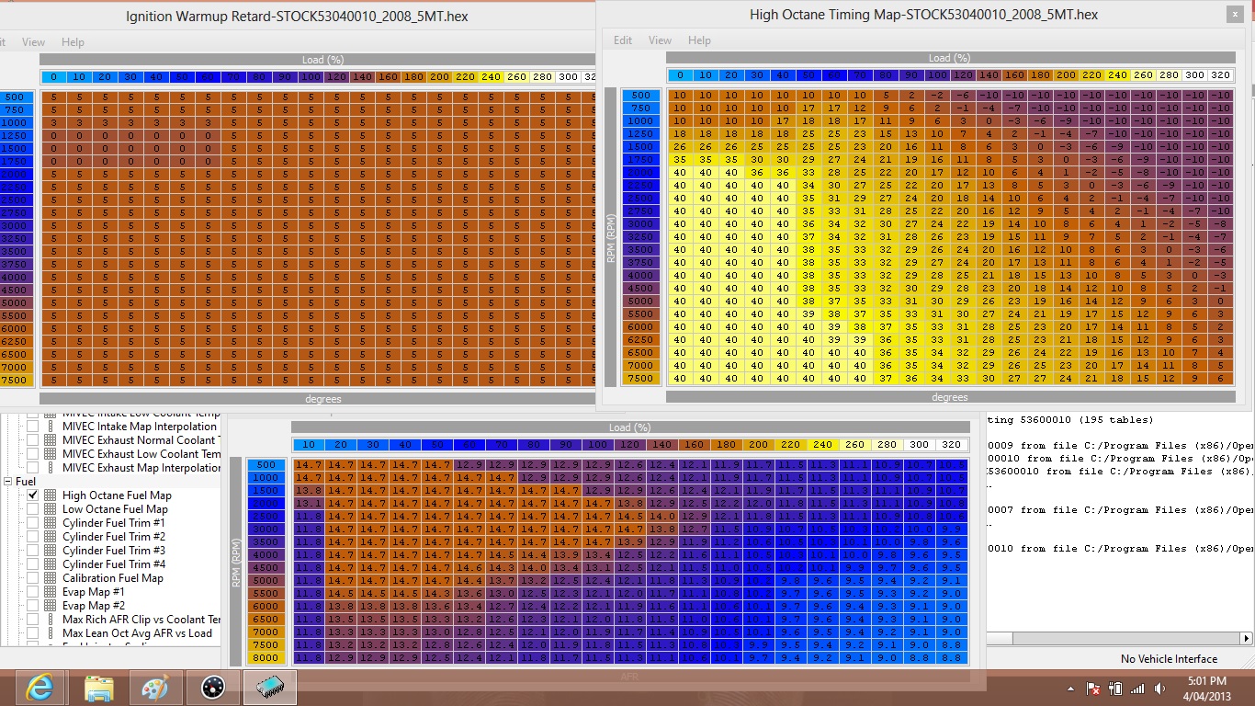1255x706 pixels.
Task: Open File Explorer from the taskbar
Action: tap(98, 688)
